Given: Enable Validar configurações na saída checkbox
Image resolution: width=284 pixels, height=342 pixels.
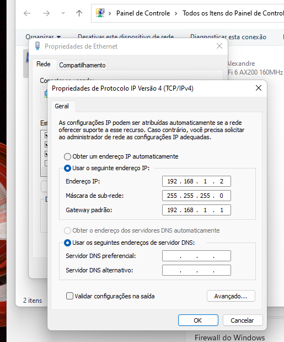Looking at the screenshot, I should point(69,296).
